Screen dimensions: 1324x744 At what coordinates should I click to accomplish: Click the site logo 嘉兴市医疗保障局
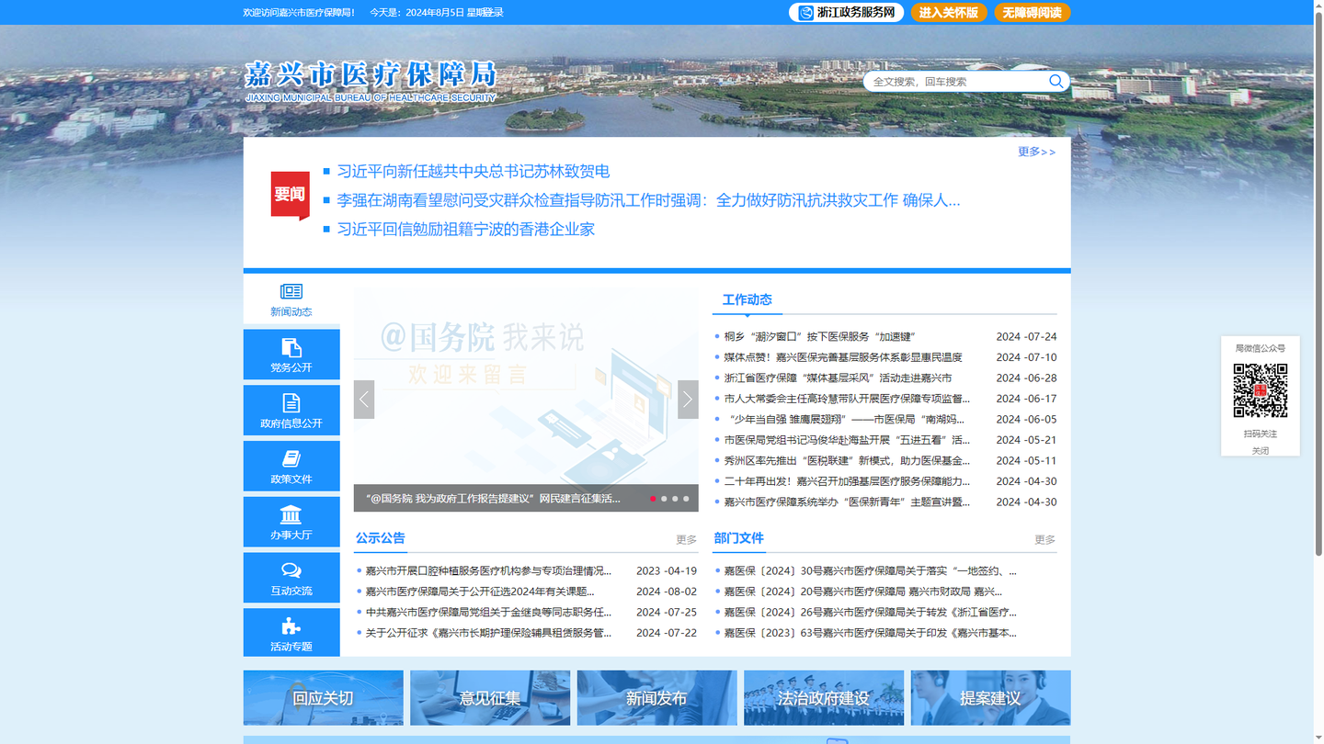(371, 80)
